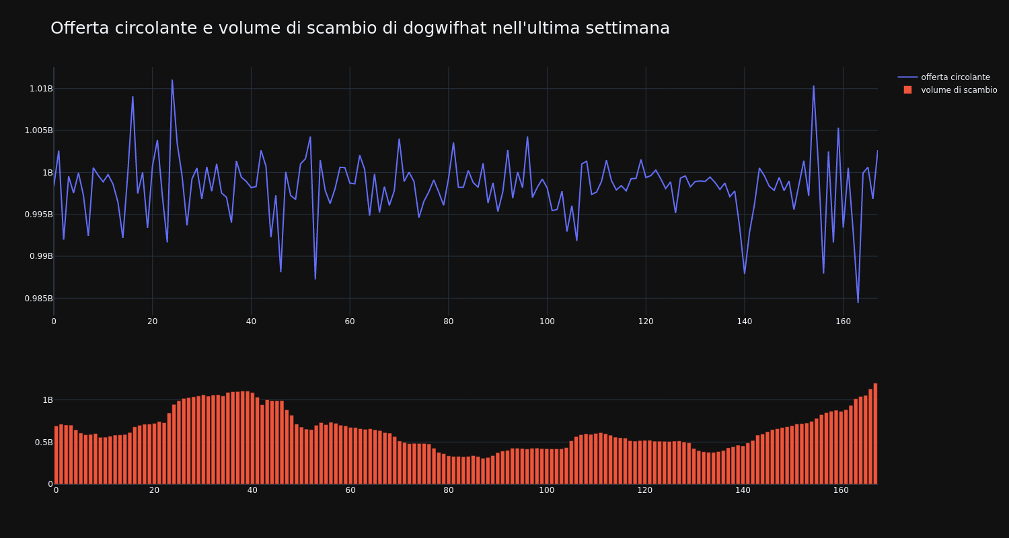Click the 1B label on the bar chart axis
Viewport: 1009px width, 538px height.
[48, 400]
